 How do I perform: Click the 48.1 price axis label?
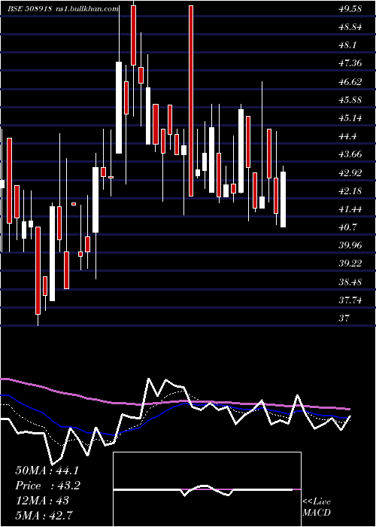[348, 45]
